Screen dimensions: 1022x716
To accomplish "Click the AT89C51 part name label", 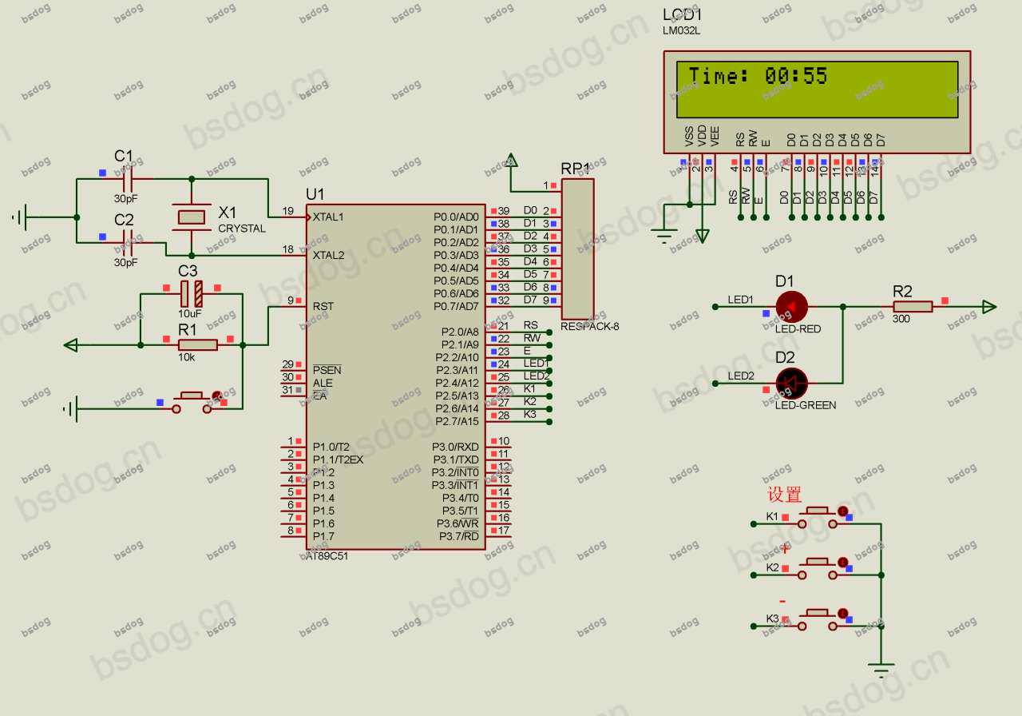I will 327,556.
